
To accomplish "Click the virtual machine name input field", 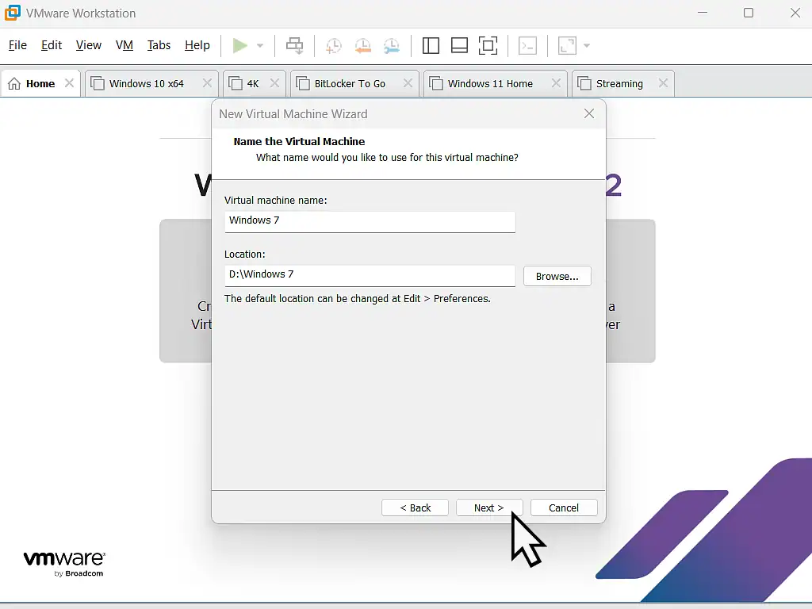I will coord(370,221).
